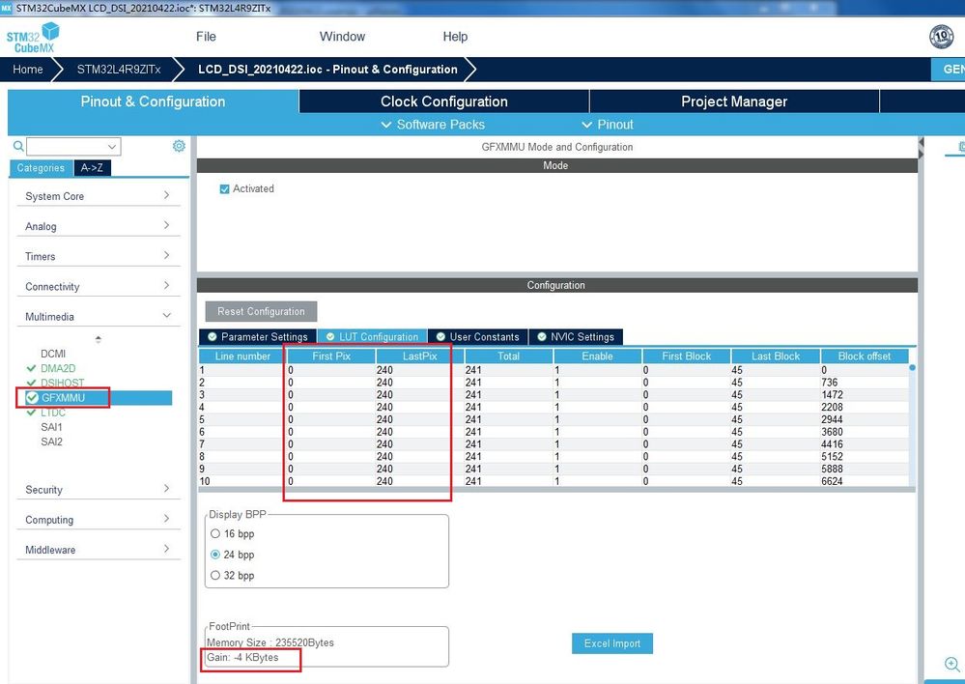This screenshot has width=965, height=684.
Task: Select SAI1 in the Multimedia list
Action: 51,427
